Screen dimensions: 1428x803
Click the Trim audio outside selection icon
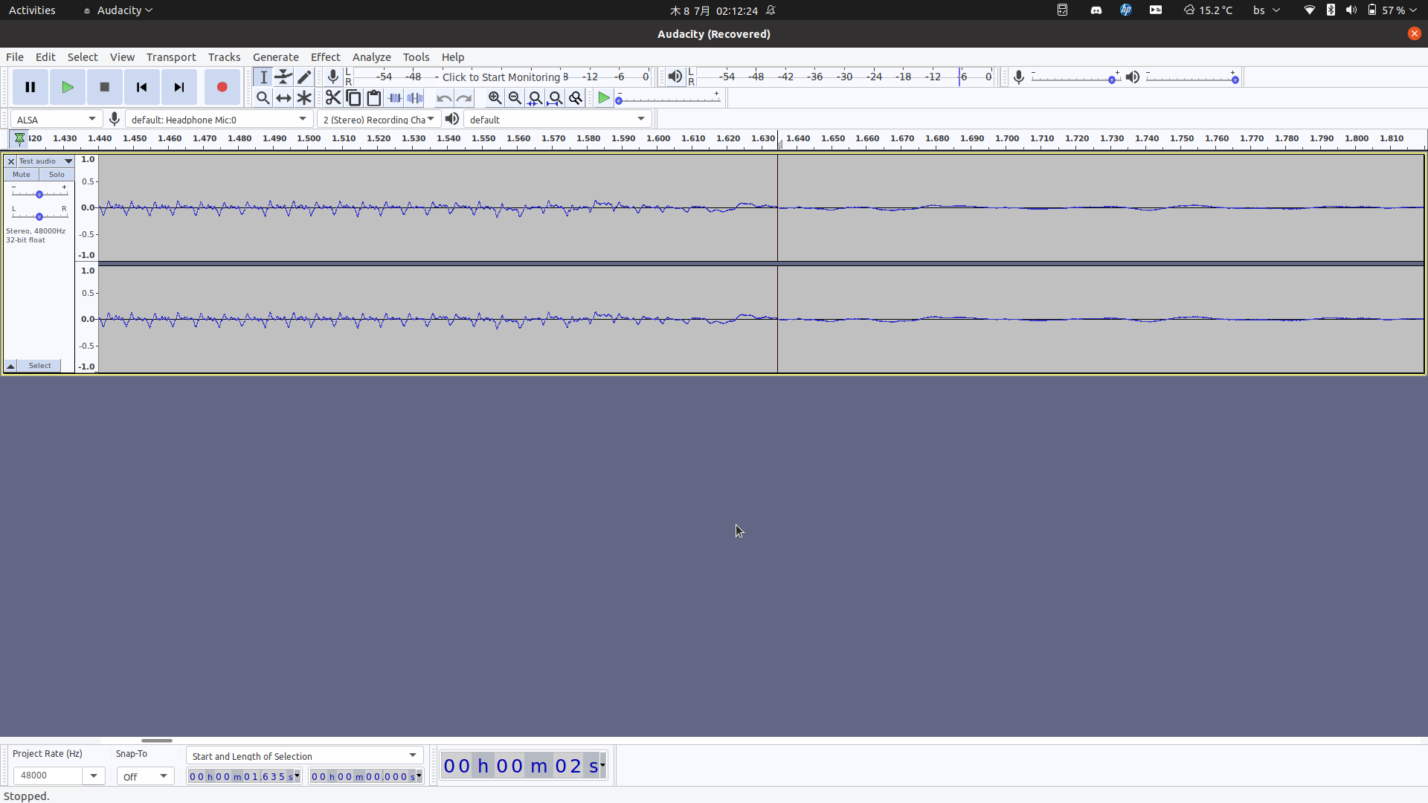point(393,97)
